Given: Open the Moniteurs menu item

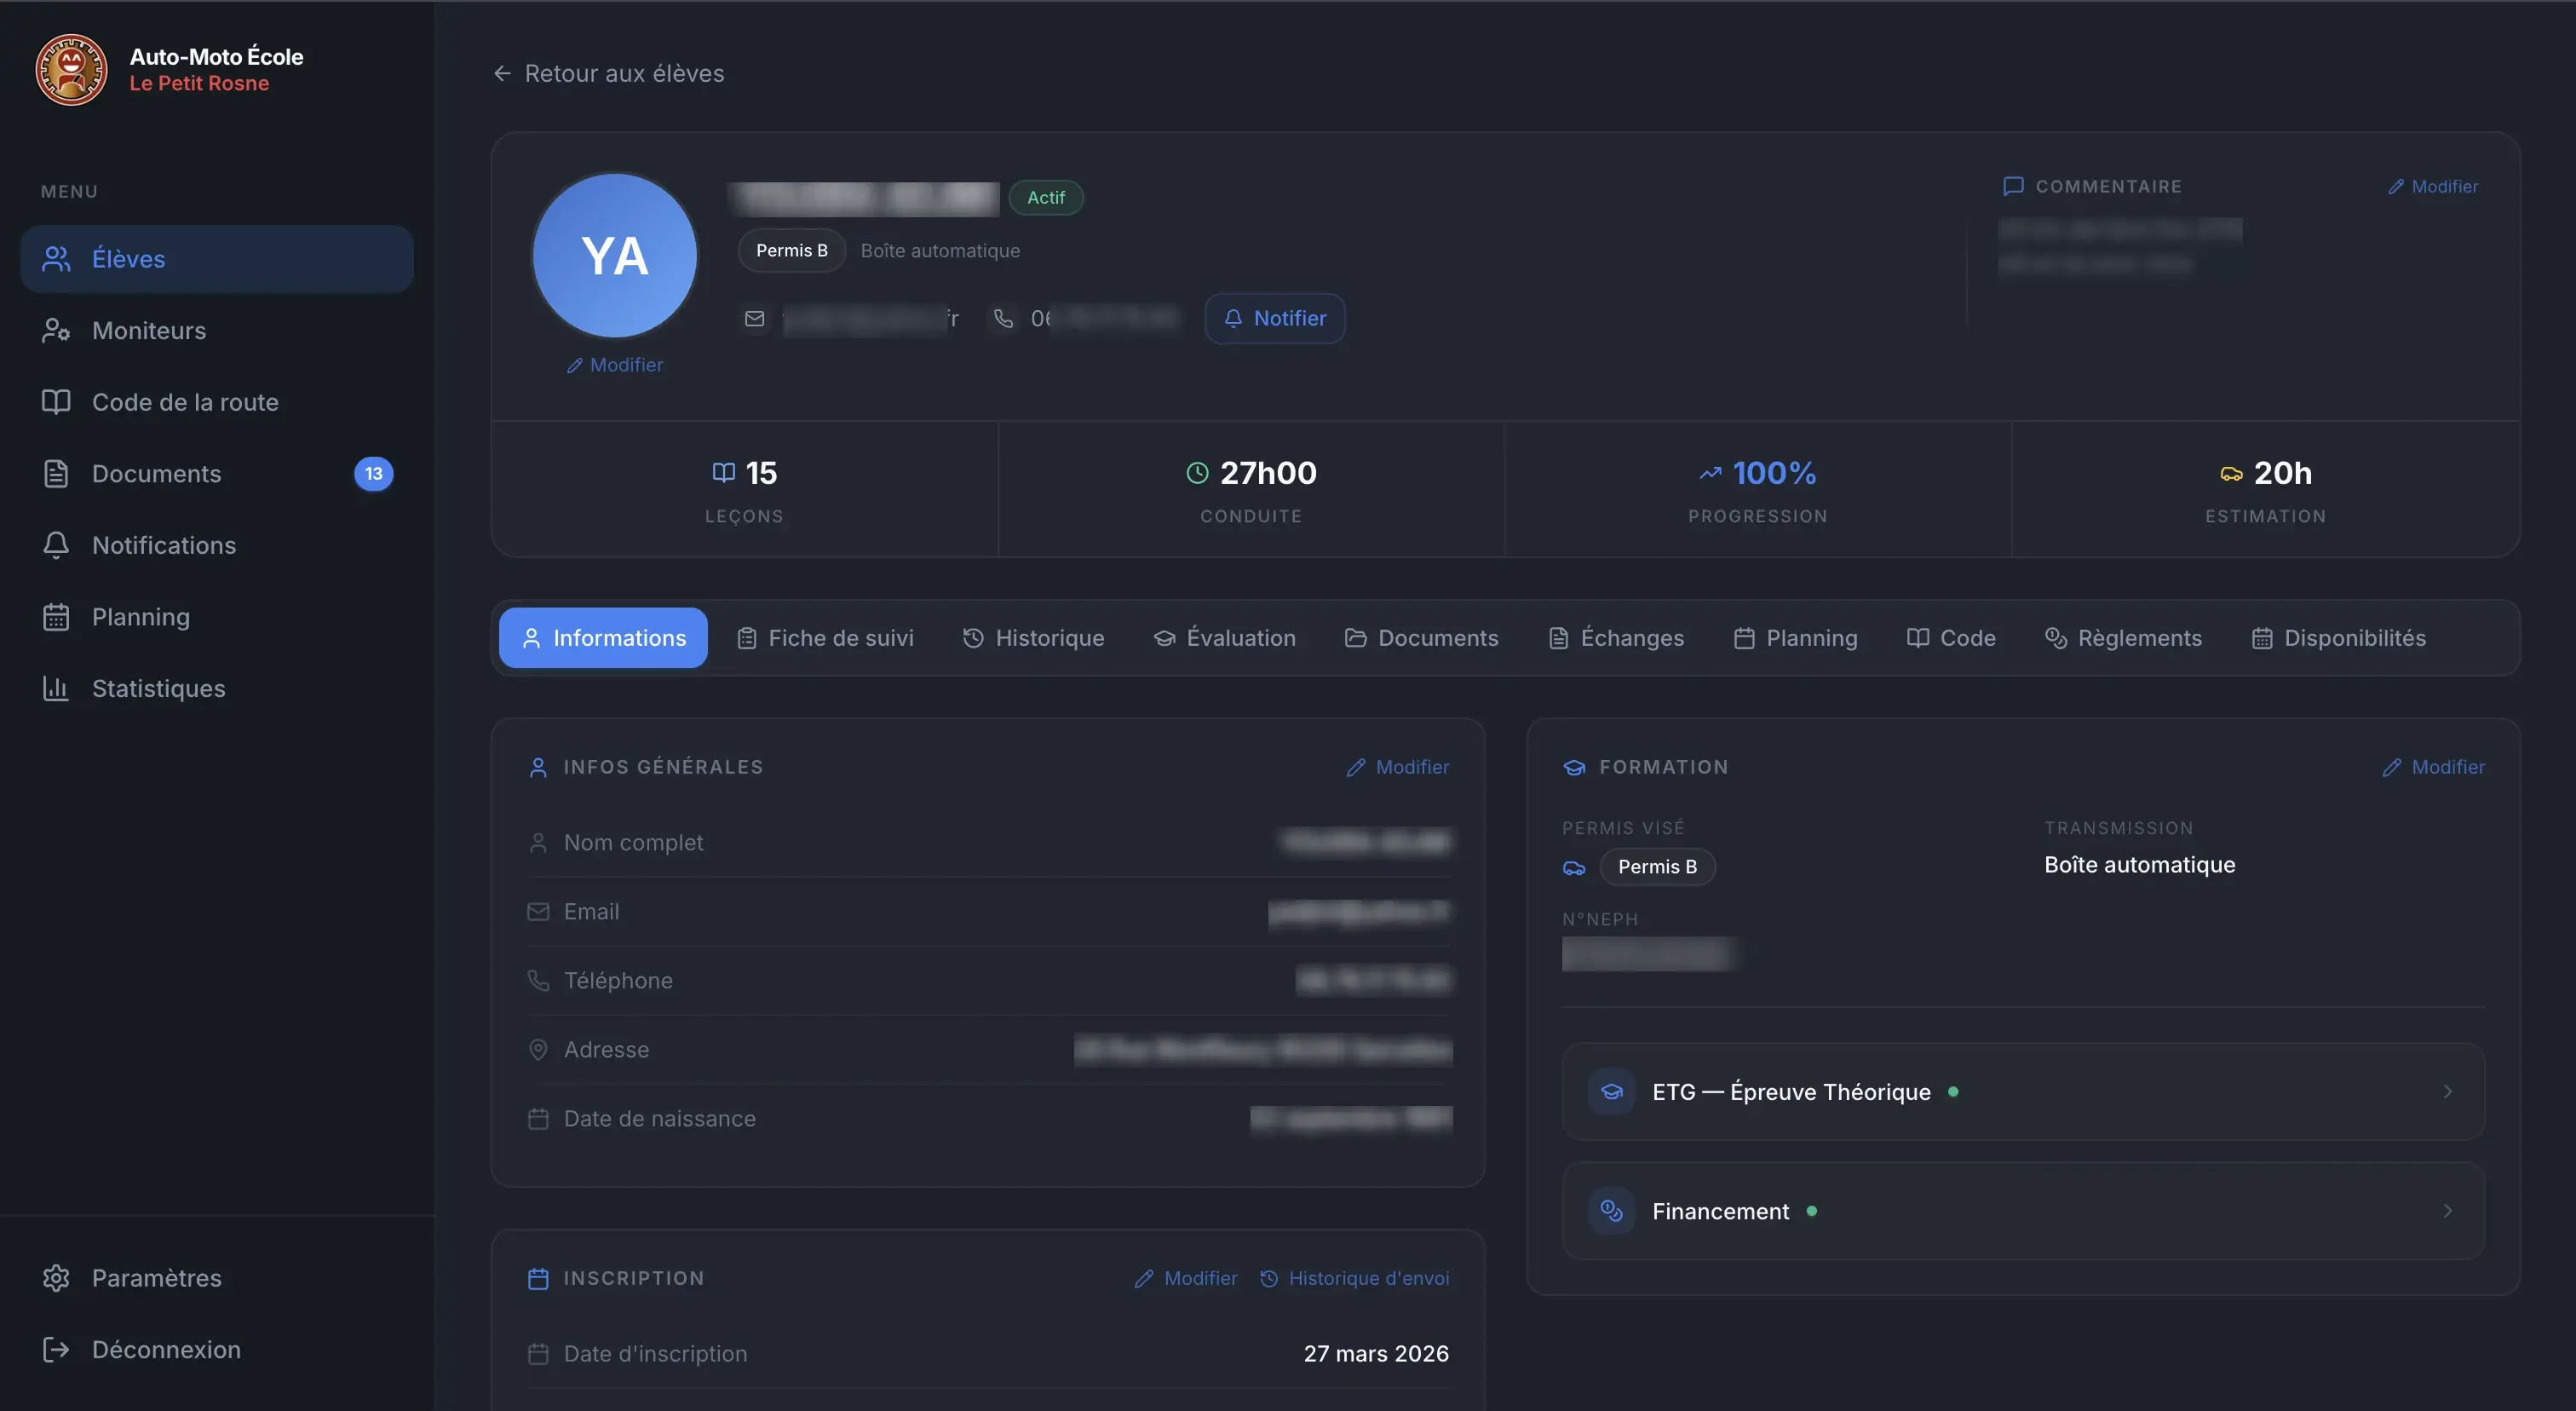Looking at the screenshot, I should (217, 331).
